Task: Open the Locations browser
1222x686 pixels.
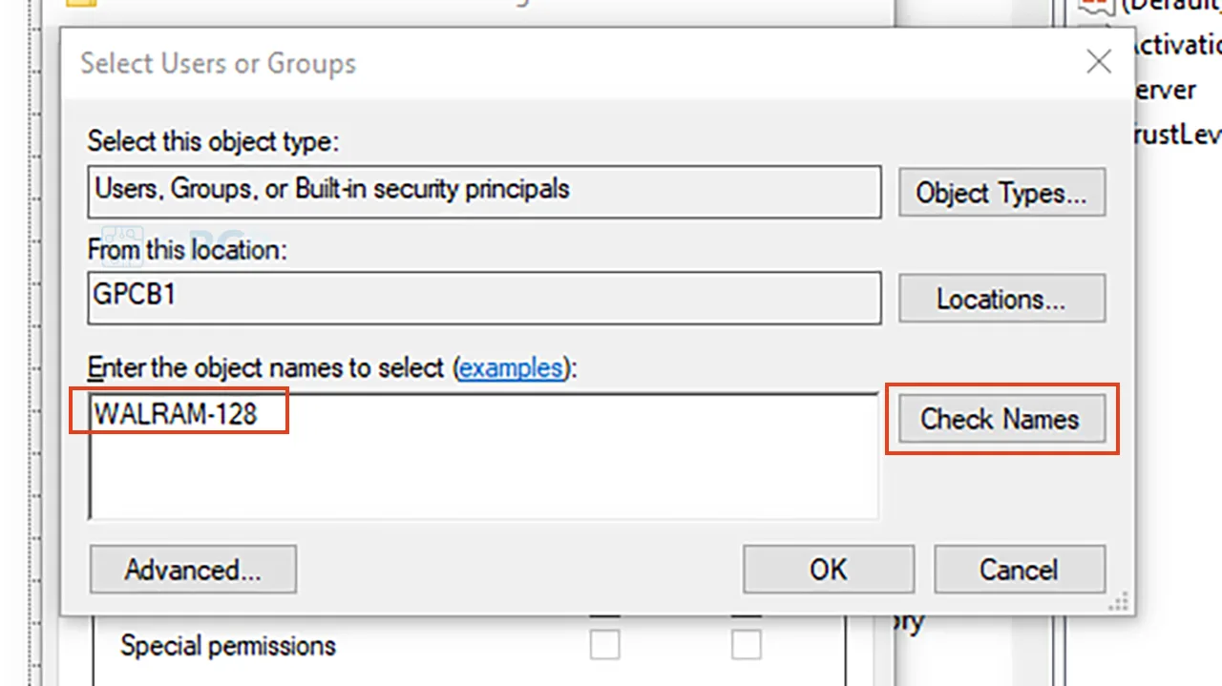Action: click(x=1001, y=299)
